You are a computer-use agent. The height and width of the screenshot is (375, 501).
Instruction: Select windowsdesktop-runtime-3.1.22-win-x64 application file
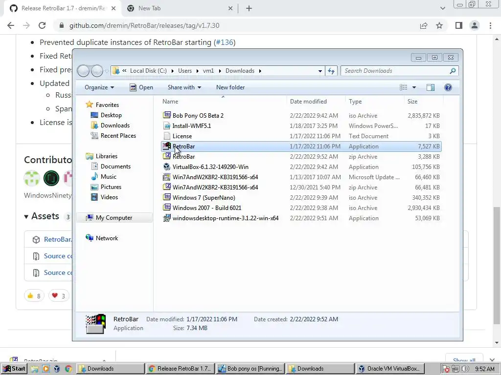(301, 218)
